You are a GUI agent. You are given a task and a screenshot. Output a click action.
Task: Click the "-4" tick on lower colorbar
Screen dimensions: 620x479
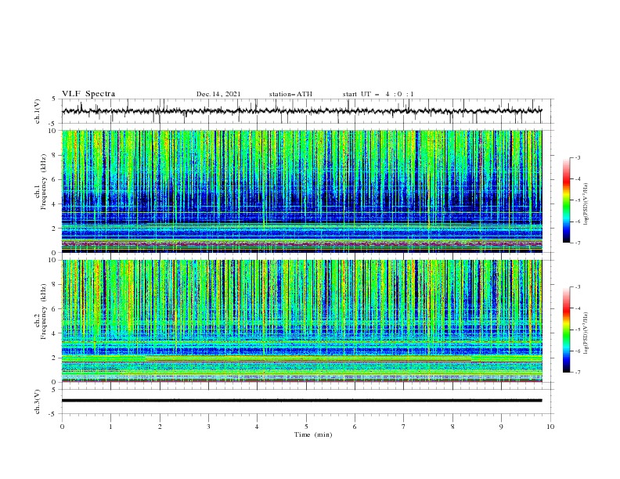click(x=578, y=308)
